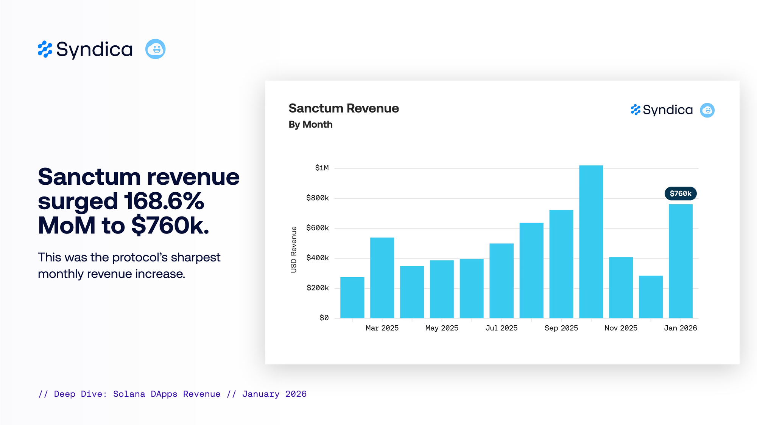Click the Syndica logo inside the chart card
The width and height of the screenshot is (757, 425).
coord(662,110)
